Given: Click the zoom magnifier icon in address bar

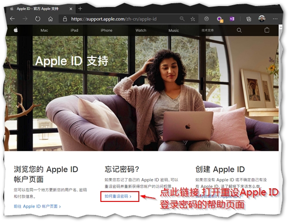Looking at the screenshot, I should tap(182, 19).
